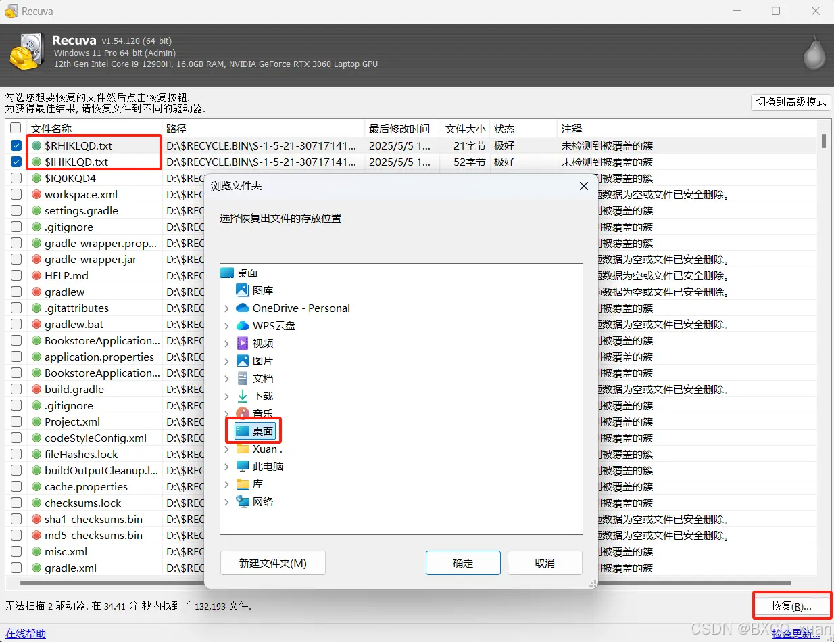Close the 浏览文件夹 dialog
The image size is (834, 642).
tap(584, 186)
